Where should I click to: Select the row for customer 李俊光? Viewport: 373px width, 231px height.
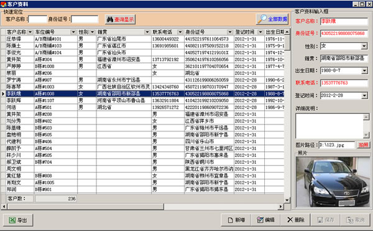pos(143,52)
